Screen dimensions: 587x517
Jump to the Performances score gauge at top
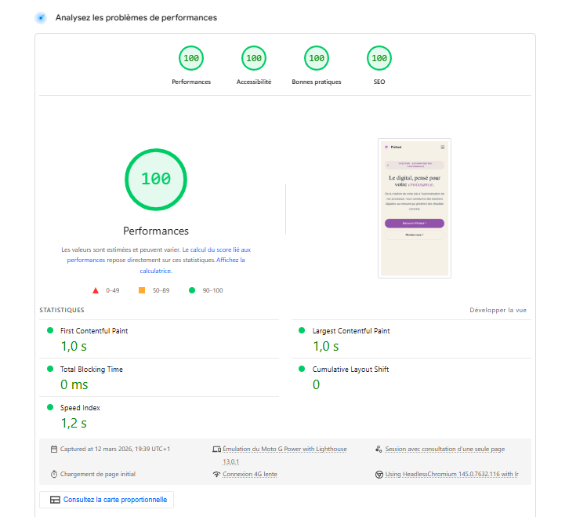coord(191,58)
